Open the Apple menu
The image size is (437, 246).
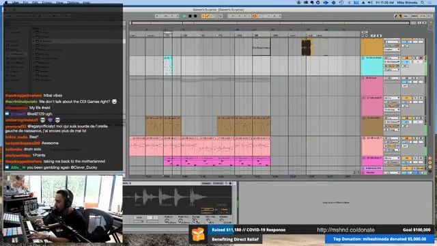tap(6, 3)
